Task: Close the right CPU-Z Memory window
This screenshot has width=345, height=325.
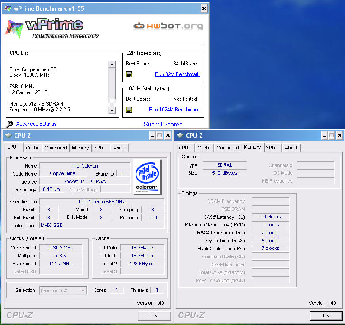Action: (340, 135)
